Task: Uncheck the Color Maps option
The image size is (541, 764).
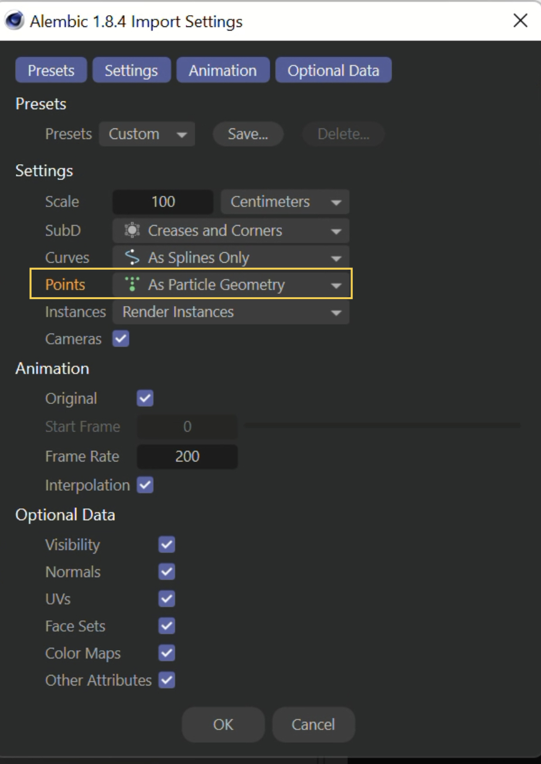Action: (167, 653)
